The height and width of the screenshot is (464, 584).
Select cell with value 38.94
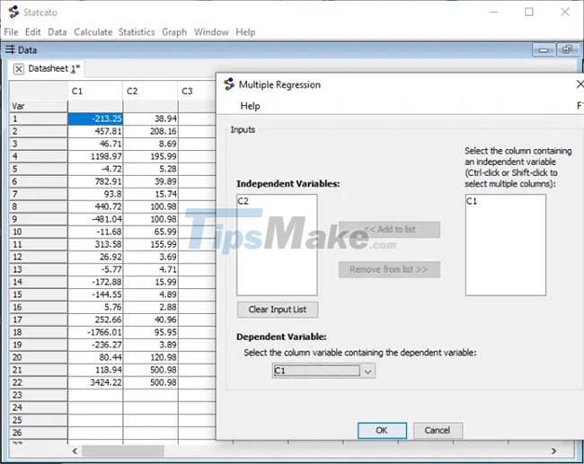[x=150, y=118]
